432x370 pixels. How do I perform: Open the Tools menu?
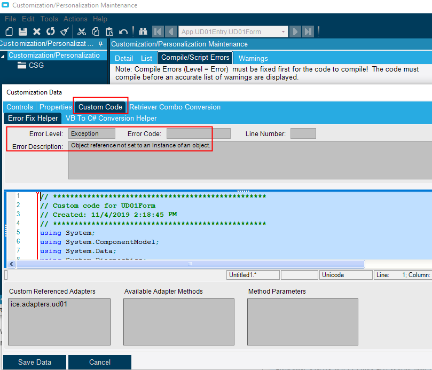point(49,19)
